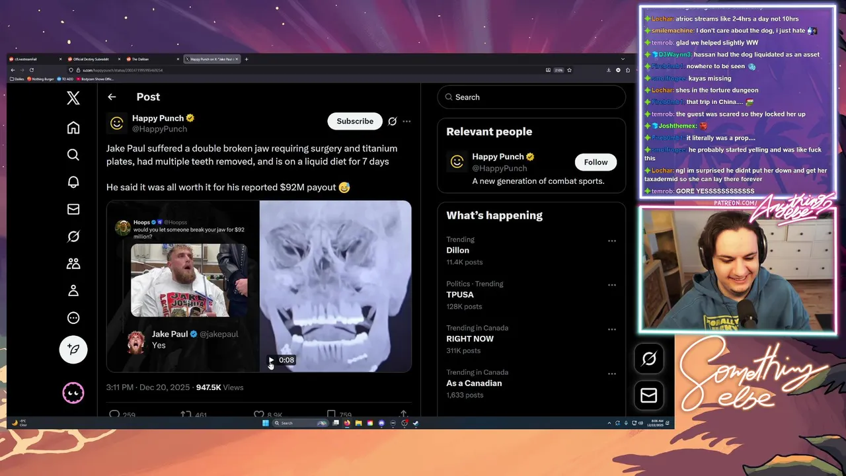Image resolution: width=846 pixels, height=476 pixels.
Task: Open more options for Dillon trend
Action: point(612,241)
